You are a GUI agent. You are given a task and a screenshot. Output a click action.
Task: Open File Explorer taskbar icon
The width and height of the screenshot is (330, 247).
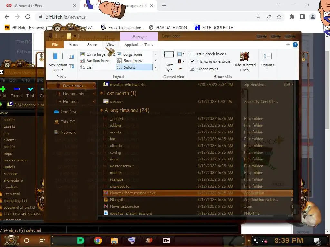[x=114, y=241]
